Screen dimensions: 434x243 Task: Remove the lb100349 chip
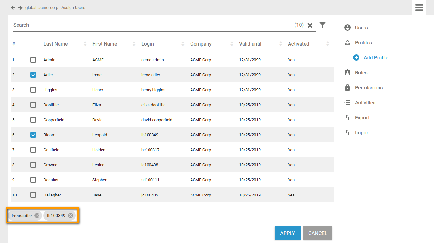(71, 216)
